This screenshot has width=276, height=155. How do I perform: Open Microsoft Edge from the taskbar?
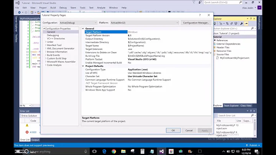[x=104, y=151]
